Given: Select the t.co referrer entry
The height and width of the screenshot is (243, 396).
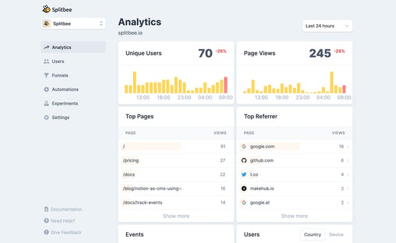Looking at the screenshot, I should pos(294,175).
